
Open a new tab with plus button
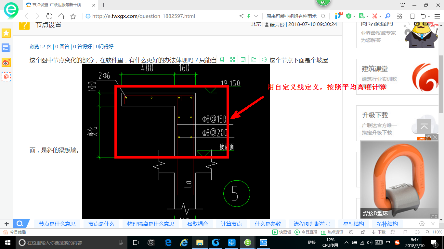pos(104,5)
